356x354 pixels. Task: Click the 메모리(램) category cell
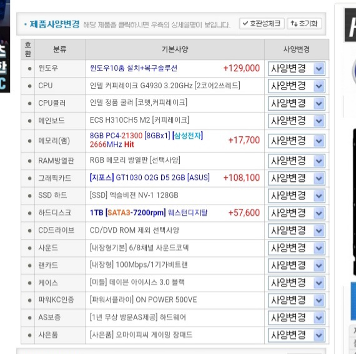60,141
